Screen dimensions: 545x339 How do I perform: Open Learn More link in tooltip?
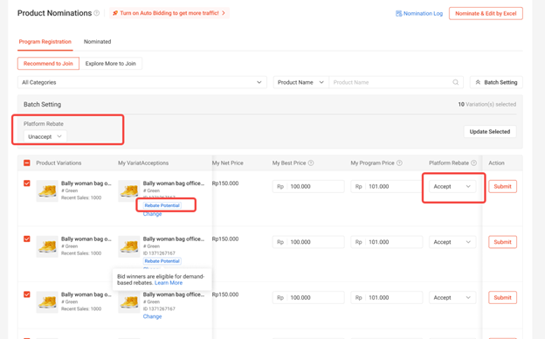169,283
